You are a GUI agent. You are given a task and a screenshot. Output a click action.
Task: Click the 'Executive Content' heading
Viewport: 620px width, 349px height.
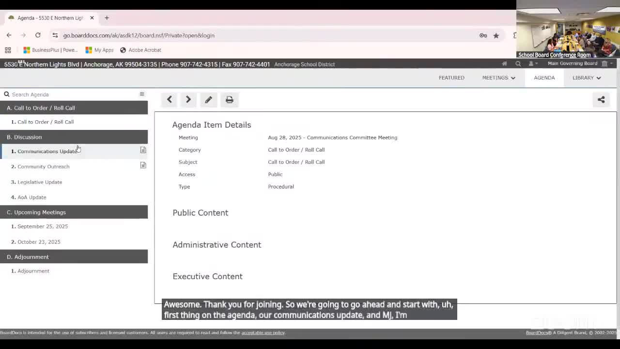click(207, 276)
